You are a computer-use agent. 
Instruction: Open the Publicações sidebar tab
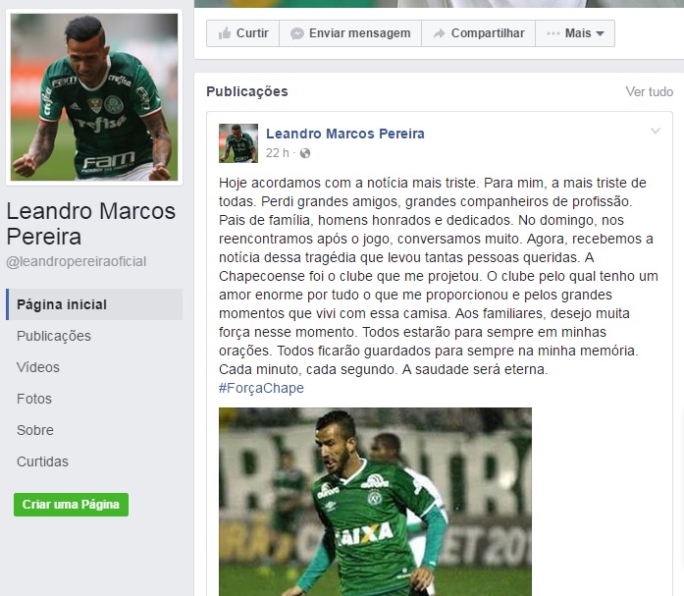[x=54, y=336]
